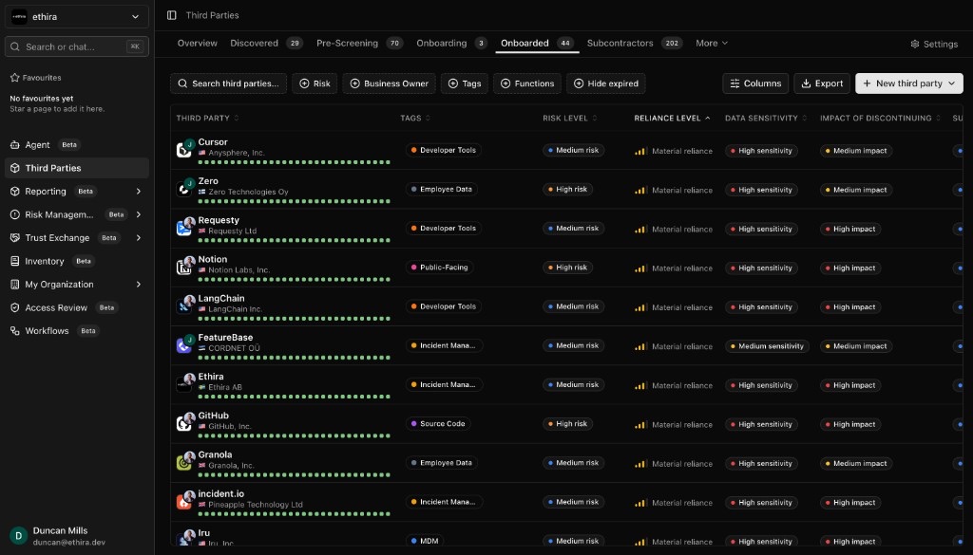973x555 pixels.
Task: Select the Onboarded tab
Action: (x=537, y=44)
